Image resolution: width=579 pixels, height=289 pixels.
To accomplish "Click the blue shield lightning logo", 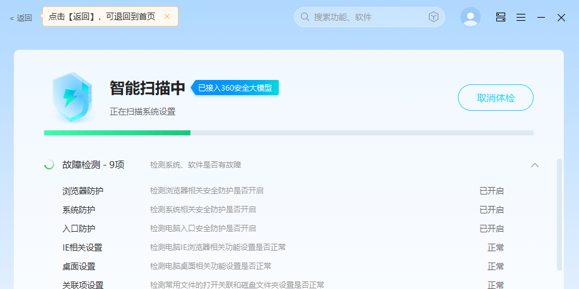I will point(72,96).
